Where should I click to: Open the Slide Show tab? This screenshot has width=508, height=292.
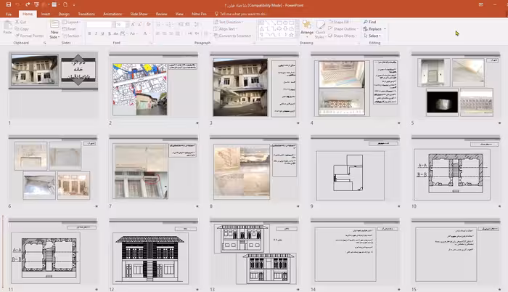click(x=139, y=13)
